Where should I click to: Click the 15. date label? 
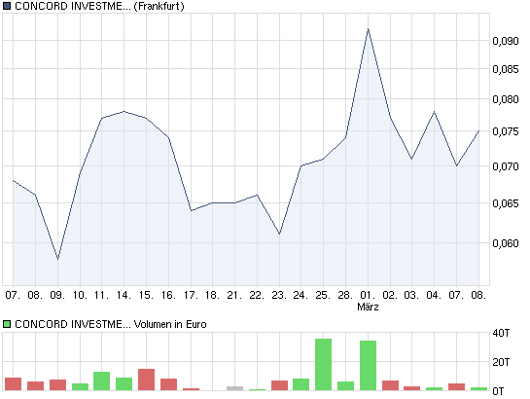coord(146,295)
